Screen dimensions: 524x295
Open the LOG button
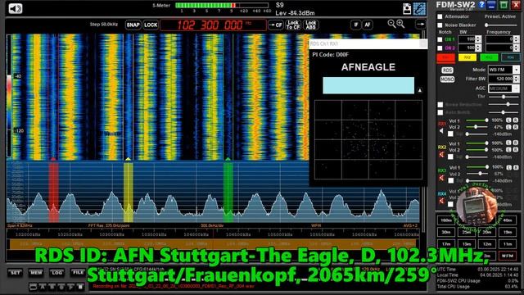pos(56,273)
